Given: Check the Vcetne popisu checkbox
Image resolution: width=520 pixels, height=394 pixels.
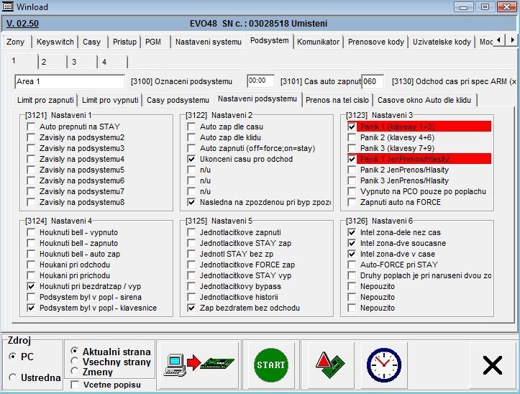Looking at the screenshot, I should 76,385.
